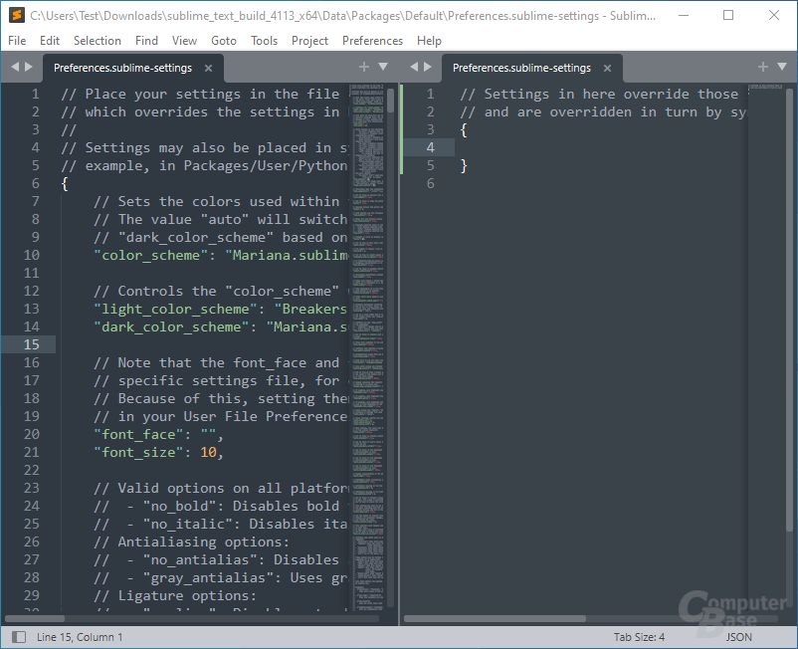
Task: Click the Line 15, Column 1 status indicator
Action: 79,637
